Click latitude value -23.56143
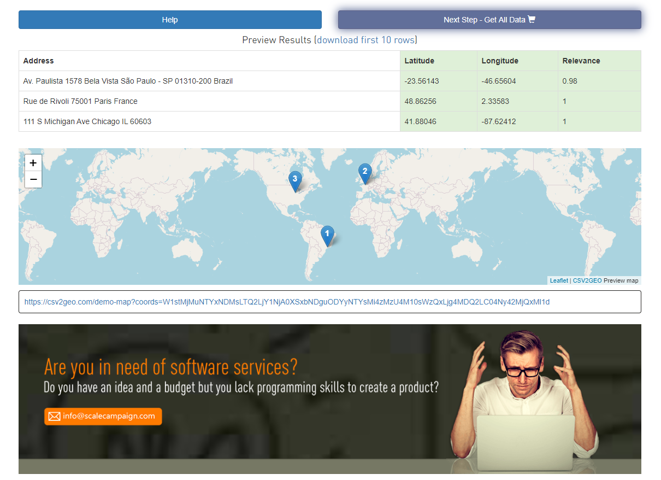 click(422, 81)
